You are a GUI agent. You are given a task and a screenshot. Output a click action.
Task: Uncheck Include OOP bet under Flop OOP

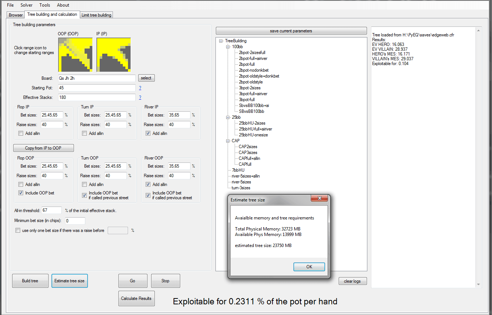21,193
